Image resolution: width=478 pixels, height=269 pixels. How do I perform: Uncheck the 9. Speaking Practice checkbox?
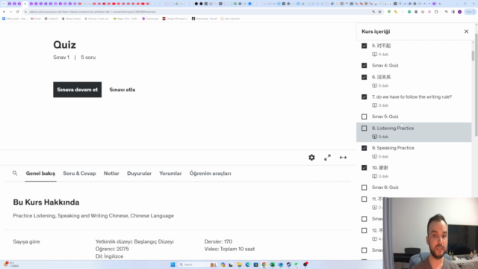click(x=364, y=148)
